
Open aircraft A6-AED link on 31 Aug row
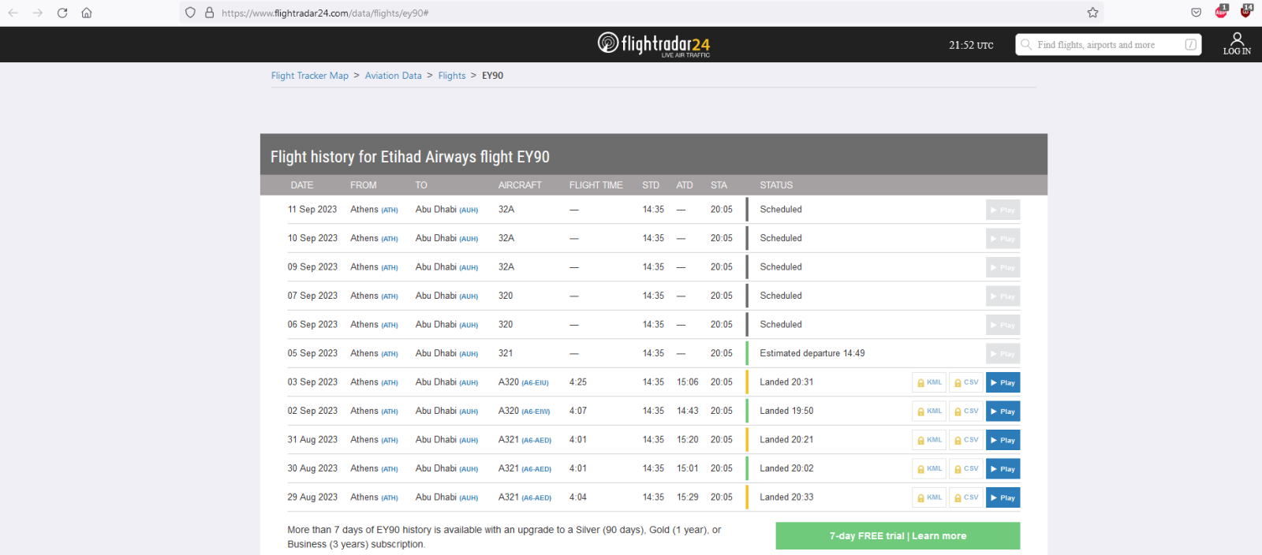tap(536, 441)
